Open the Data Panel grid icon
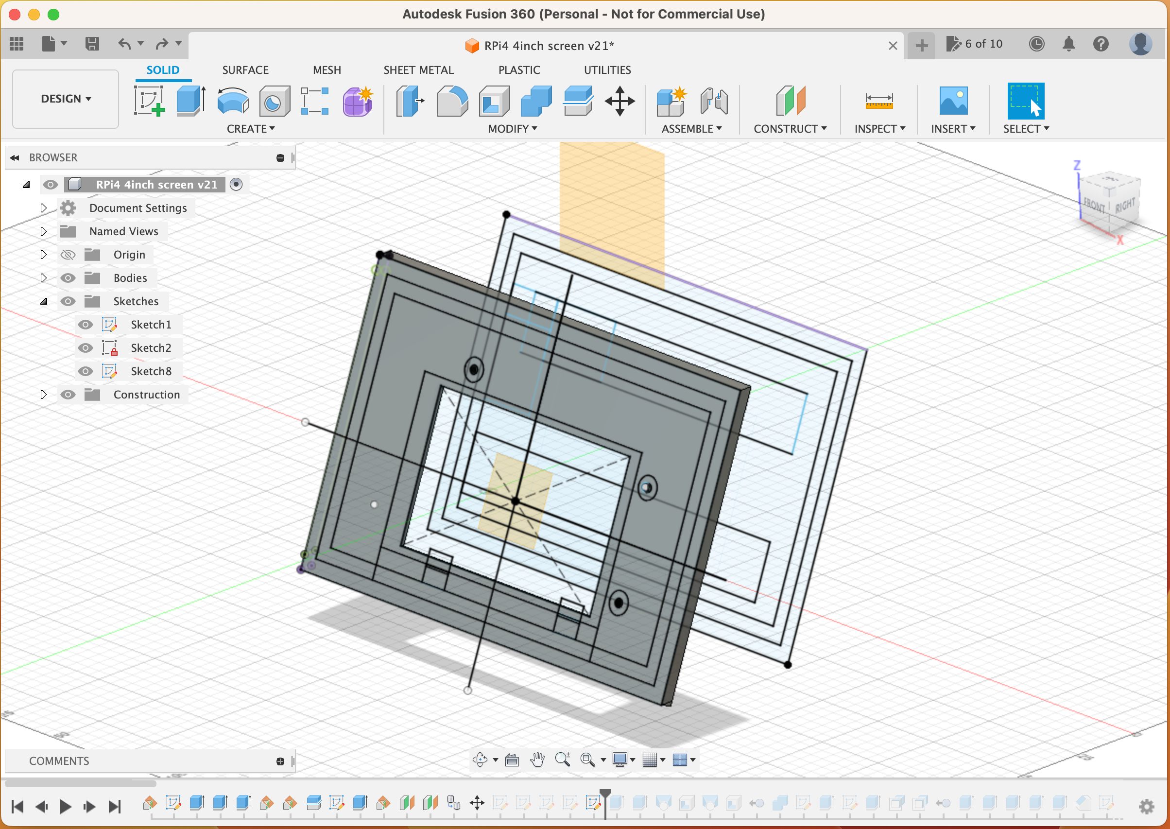The width and height of the screenshot is (1170, 829). pyautogui.click(x=17, y=44)
